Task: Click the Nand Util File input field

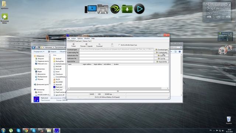Action: (x=117, y=62)
